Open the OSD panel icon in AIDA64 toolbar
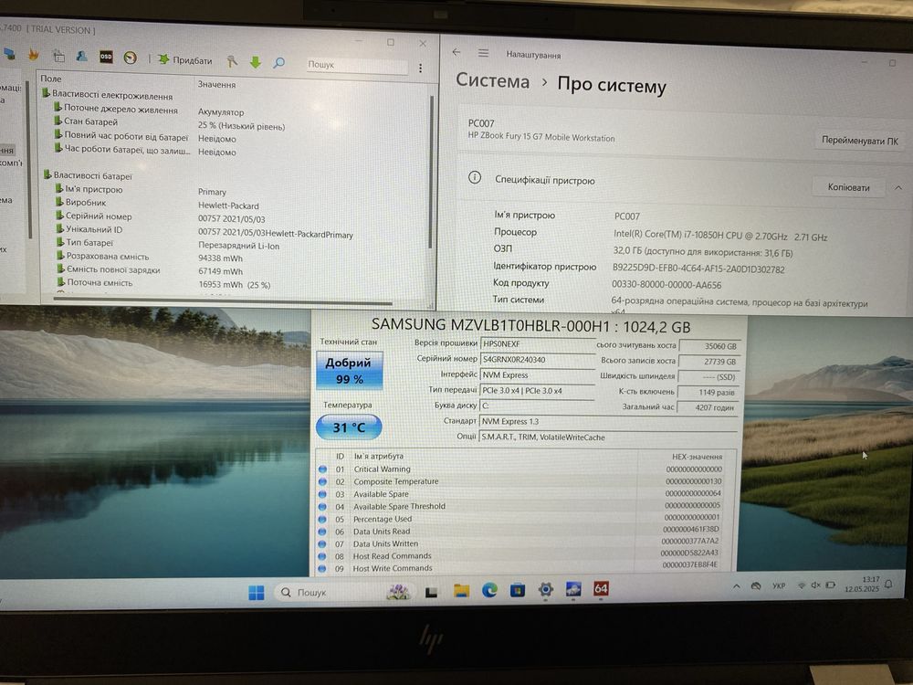This screenshot has width=913, height=685. click(x=106, y=57)
